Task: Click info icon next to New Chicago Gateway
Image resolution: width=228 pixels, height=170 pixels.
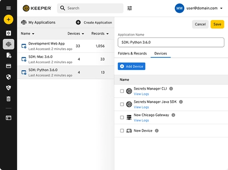Action: pyautogui.click(x=173, y=115)
